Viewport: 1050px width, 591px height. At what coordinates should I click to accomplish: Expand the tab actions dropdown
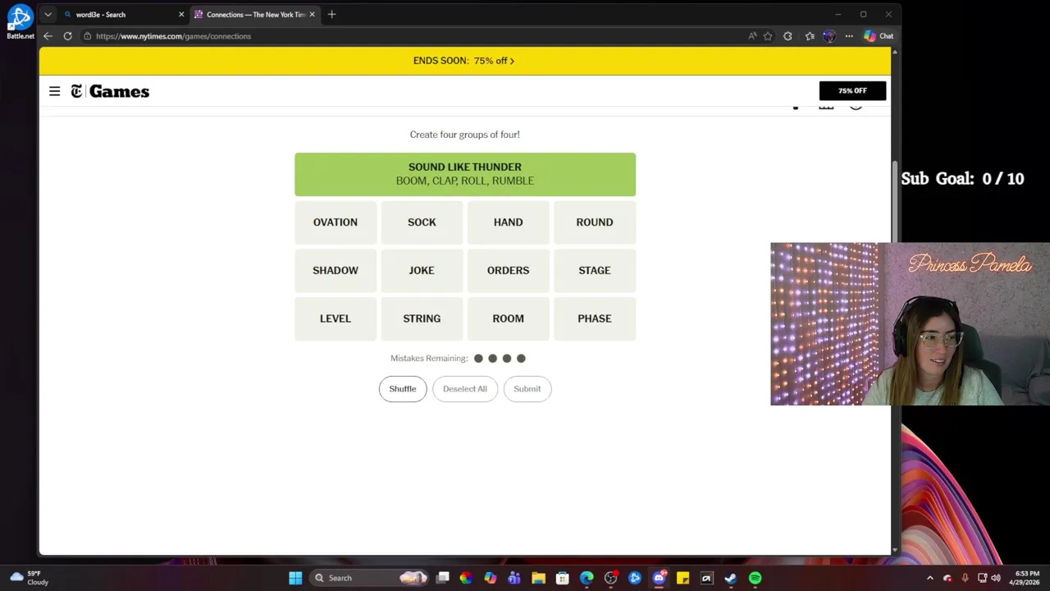click(x=48, y=14)
